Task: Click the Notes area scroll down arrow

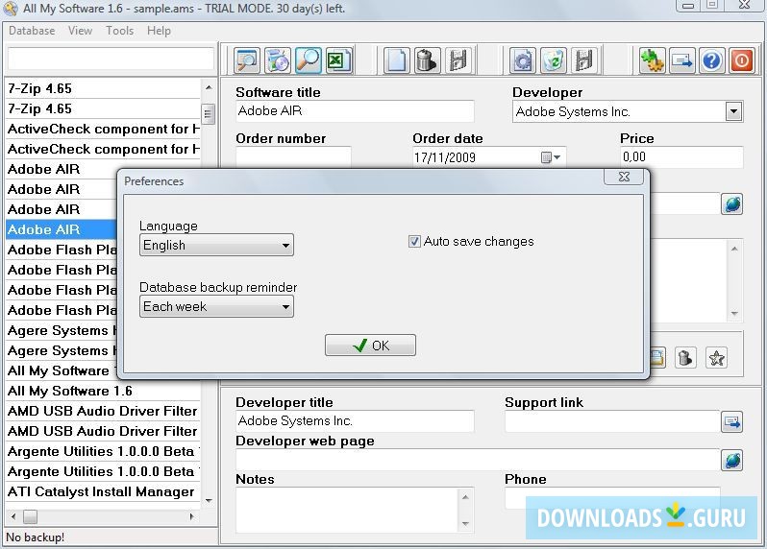Action: 465,524
